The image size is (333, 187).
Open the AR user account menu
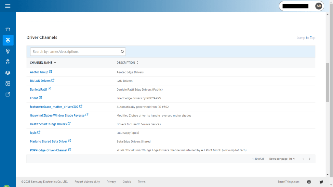[x=318, y=6]
